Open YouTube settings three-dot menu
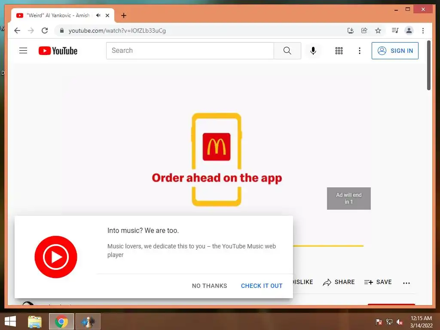Image resolution: width=440 pixels, height=330 pixels. click(360, 51)
